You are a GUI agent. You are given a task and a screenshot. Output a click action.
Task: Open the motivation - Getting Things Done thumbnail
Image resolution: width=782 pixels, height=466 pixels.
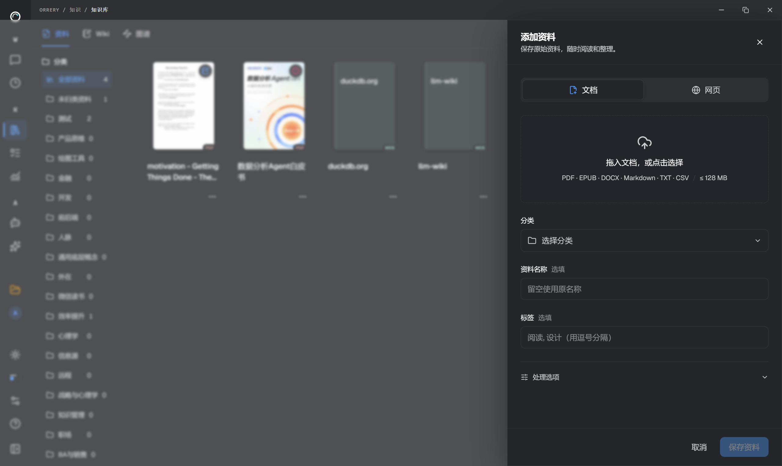(184, 105)
